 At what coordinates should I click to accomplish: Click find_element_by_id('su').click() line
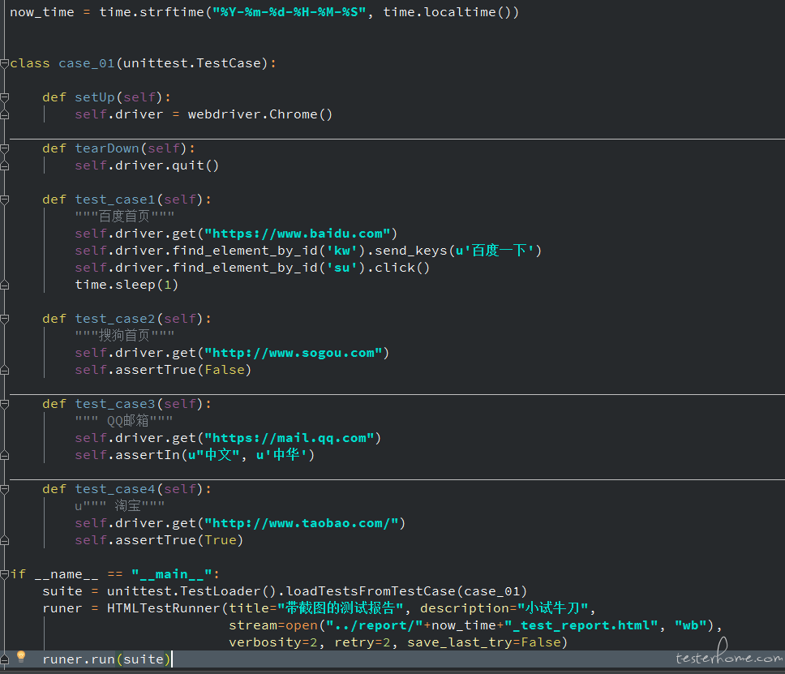coord(252,268)
